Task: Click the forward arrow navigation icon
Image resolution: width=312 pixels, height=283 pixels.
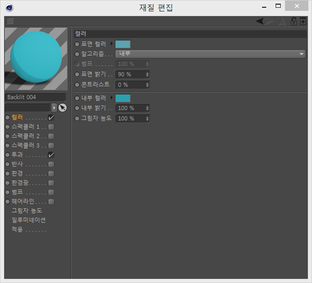Action: pyautogui.click(x=269, y=21)
